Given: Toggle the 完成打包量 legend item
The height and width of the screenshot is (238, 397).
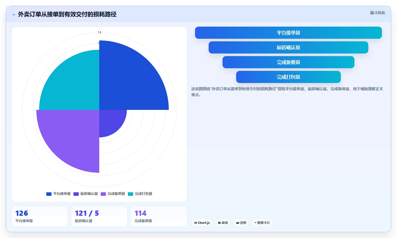Looking at the screenshot, I should click(140, 194).
